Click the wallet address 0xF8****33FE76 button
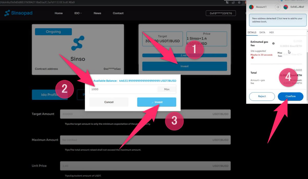The image size is (308, 179). click(221, 13)
